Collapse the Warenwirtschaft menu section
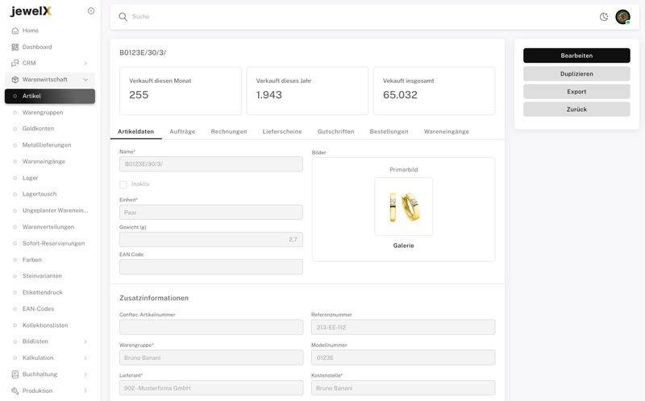Screen dimensions: 645x401 [x=85, y=80]
